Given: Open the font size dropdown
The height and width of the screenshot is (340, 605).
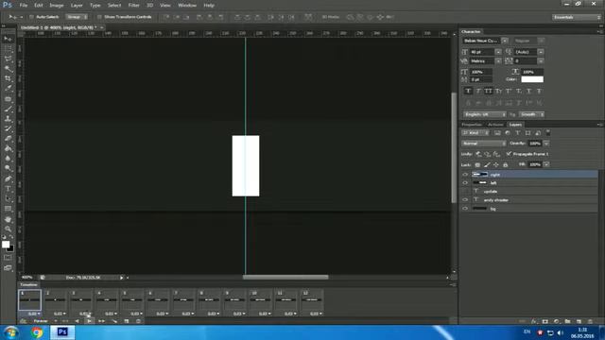Looking at the screenshot, I should point(498,52).
